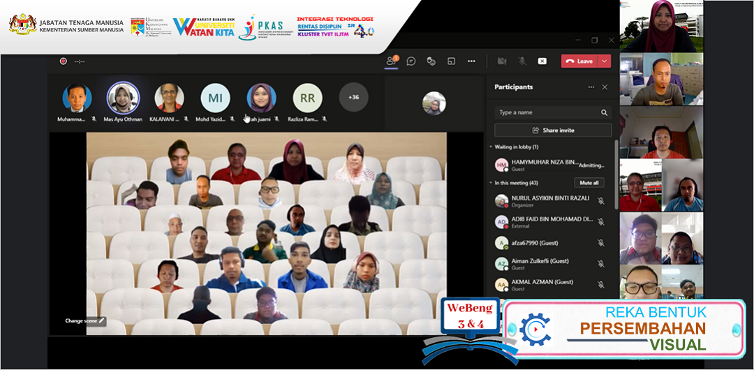This screenshot has height=370, width=754.
Task: Open the breakout rooms icon
Action: (x=451, y=61)
